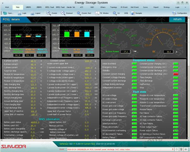Open the 2#BMS tab
190x152 pixels.
pyautogui.click(x=39, y=7)
